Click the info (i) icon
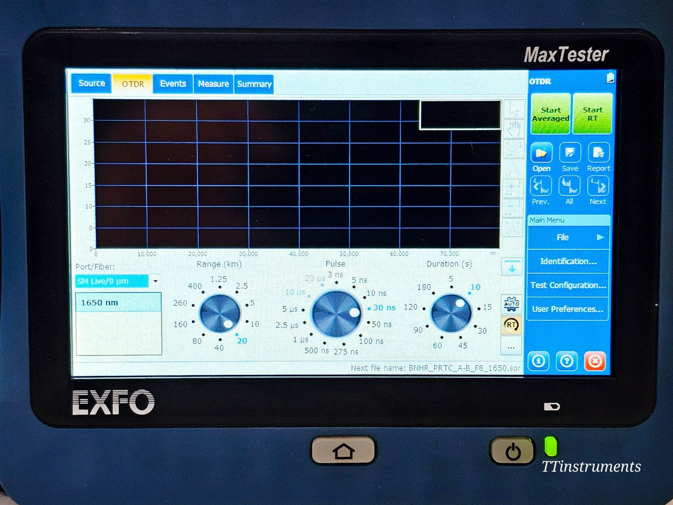 tap(539, 361)
